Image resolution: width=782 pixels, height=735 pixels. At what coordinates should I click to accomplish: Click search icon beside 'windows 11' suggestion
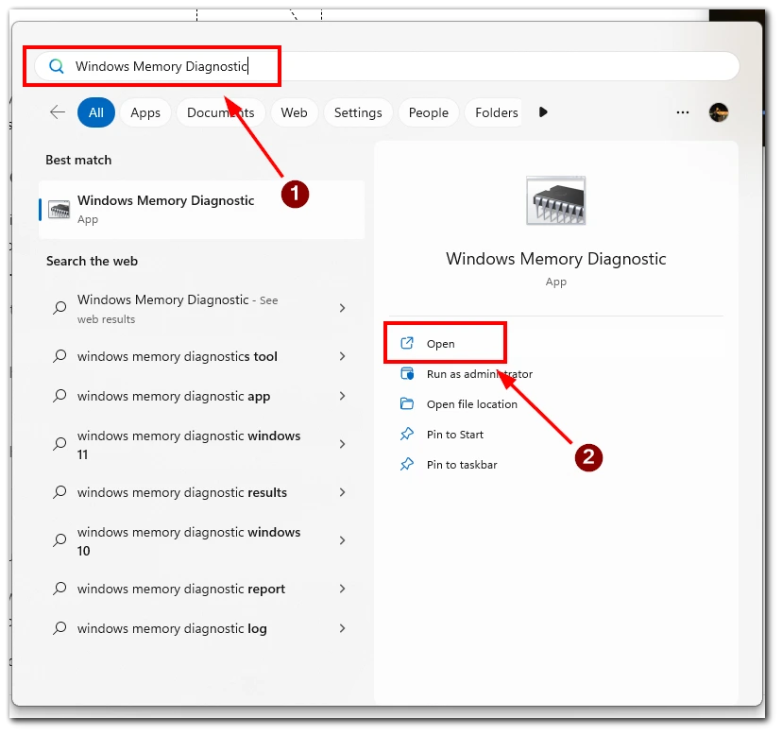[x=59, y=444]
